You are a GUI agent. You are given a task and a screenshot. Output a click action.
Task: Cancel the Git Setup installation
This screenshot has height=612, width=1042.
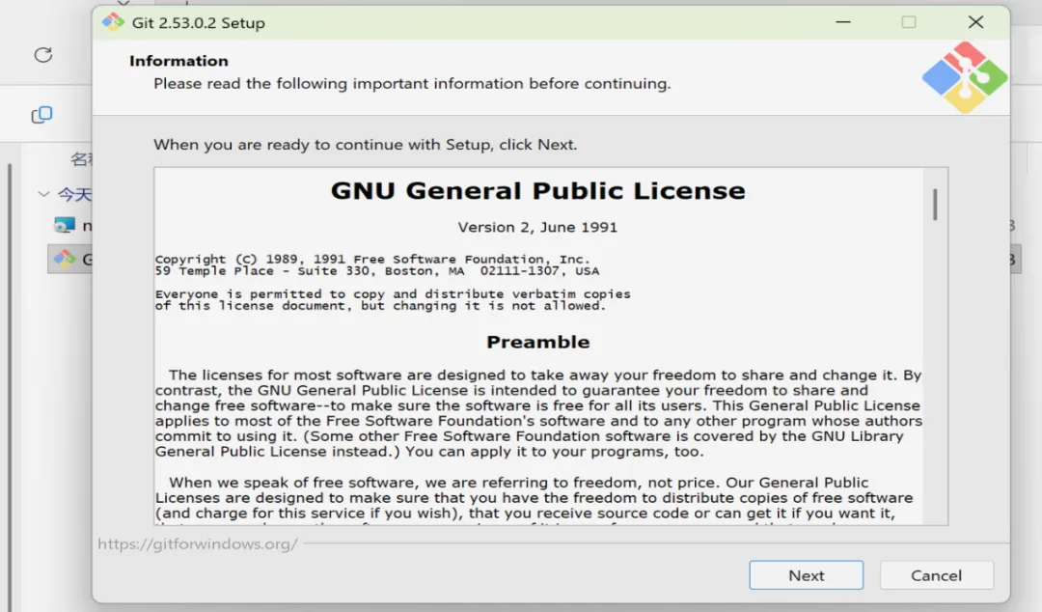point(936,575)
